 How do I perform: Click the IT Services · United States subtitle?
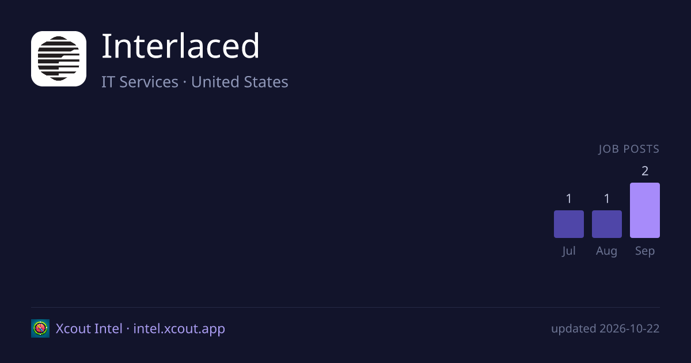[195, 82]
